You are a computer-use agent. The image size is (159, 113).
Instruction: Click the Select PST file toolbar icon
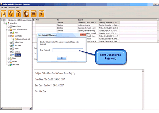coord(4,14)
